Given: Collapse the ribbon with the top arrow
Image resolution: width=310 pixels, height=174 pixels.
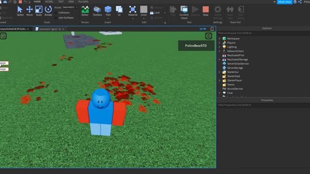Looking at the screenshot, I should coord(275,2).
